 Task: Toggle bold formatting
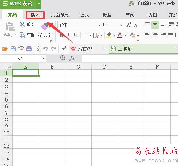[x=61, y=35]
